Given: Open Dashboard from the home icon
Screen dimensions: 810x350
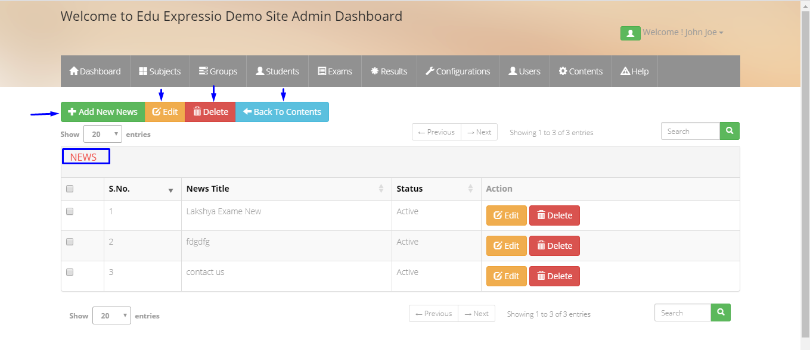Looking at the screenshot, I should [x=74, y=71].
